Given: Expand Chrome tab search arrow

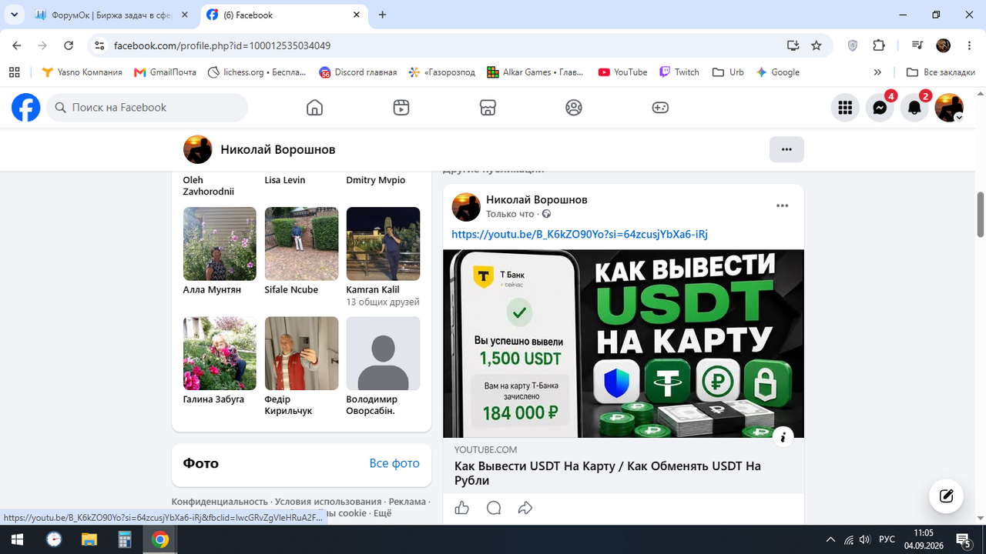Looking at the screenshot, I should click(14, 15).
